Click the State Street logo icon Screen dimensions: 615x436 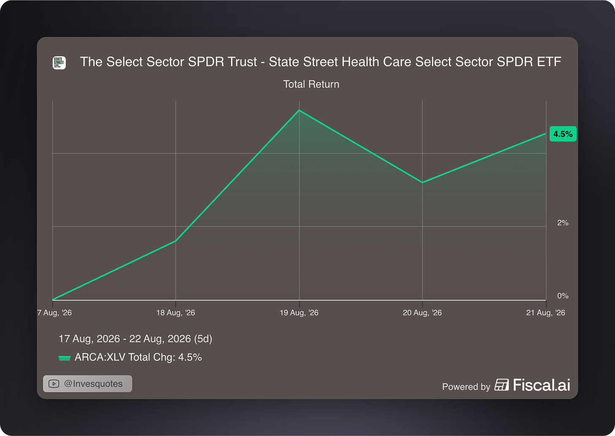(59, 63)
